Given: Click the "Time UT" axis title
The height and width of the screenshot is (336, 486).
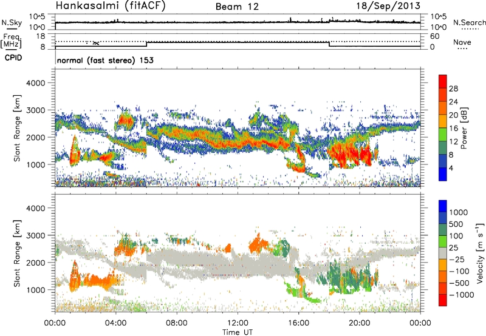Looking at the screenshot, I should coord(238,332).
